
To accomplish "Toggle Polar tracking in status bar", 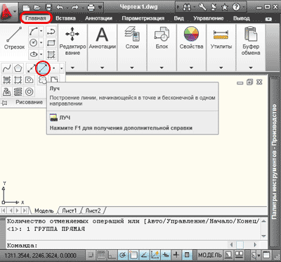I will (x=123, y=255).
